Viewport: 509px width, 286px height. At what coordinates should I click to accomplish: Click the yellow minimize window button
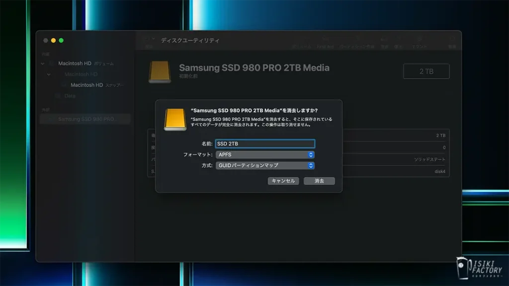[x=53, y=41]
